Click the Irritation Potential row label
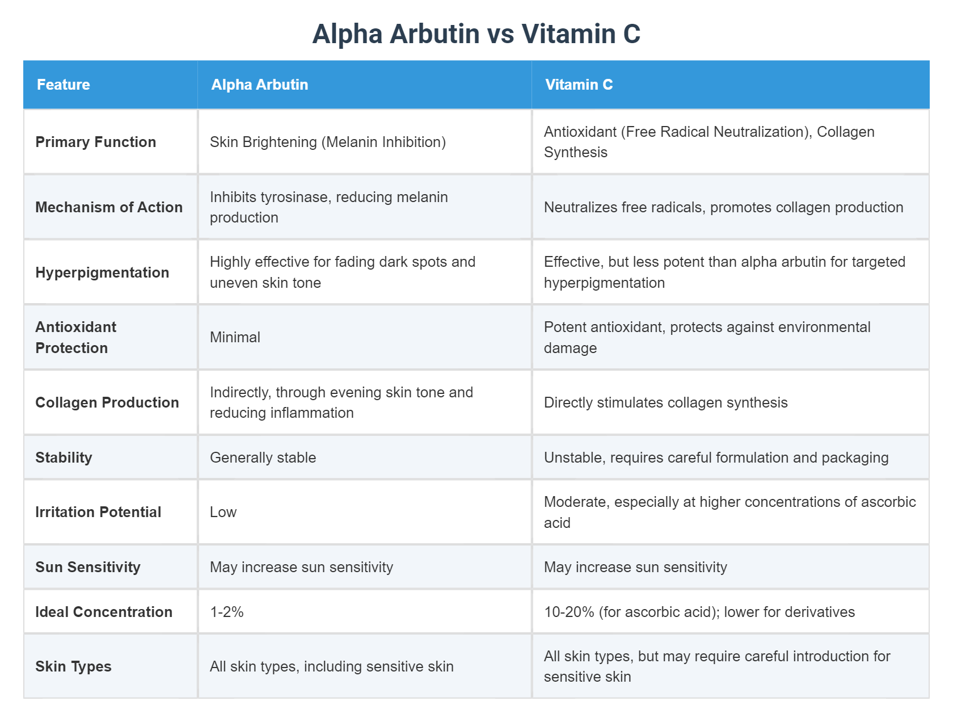Screen dimensions: 953x722 pos(98,512)
